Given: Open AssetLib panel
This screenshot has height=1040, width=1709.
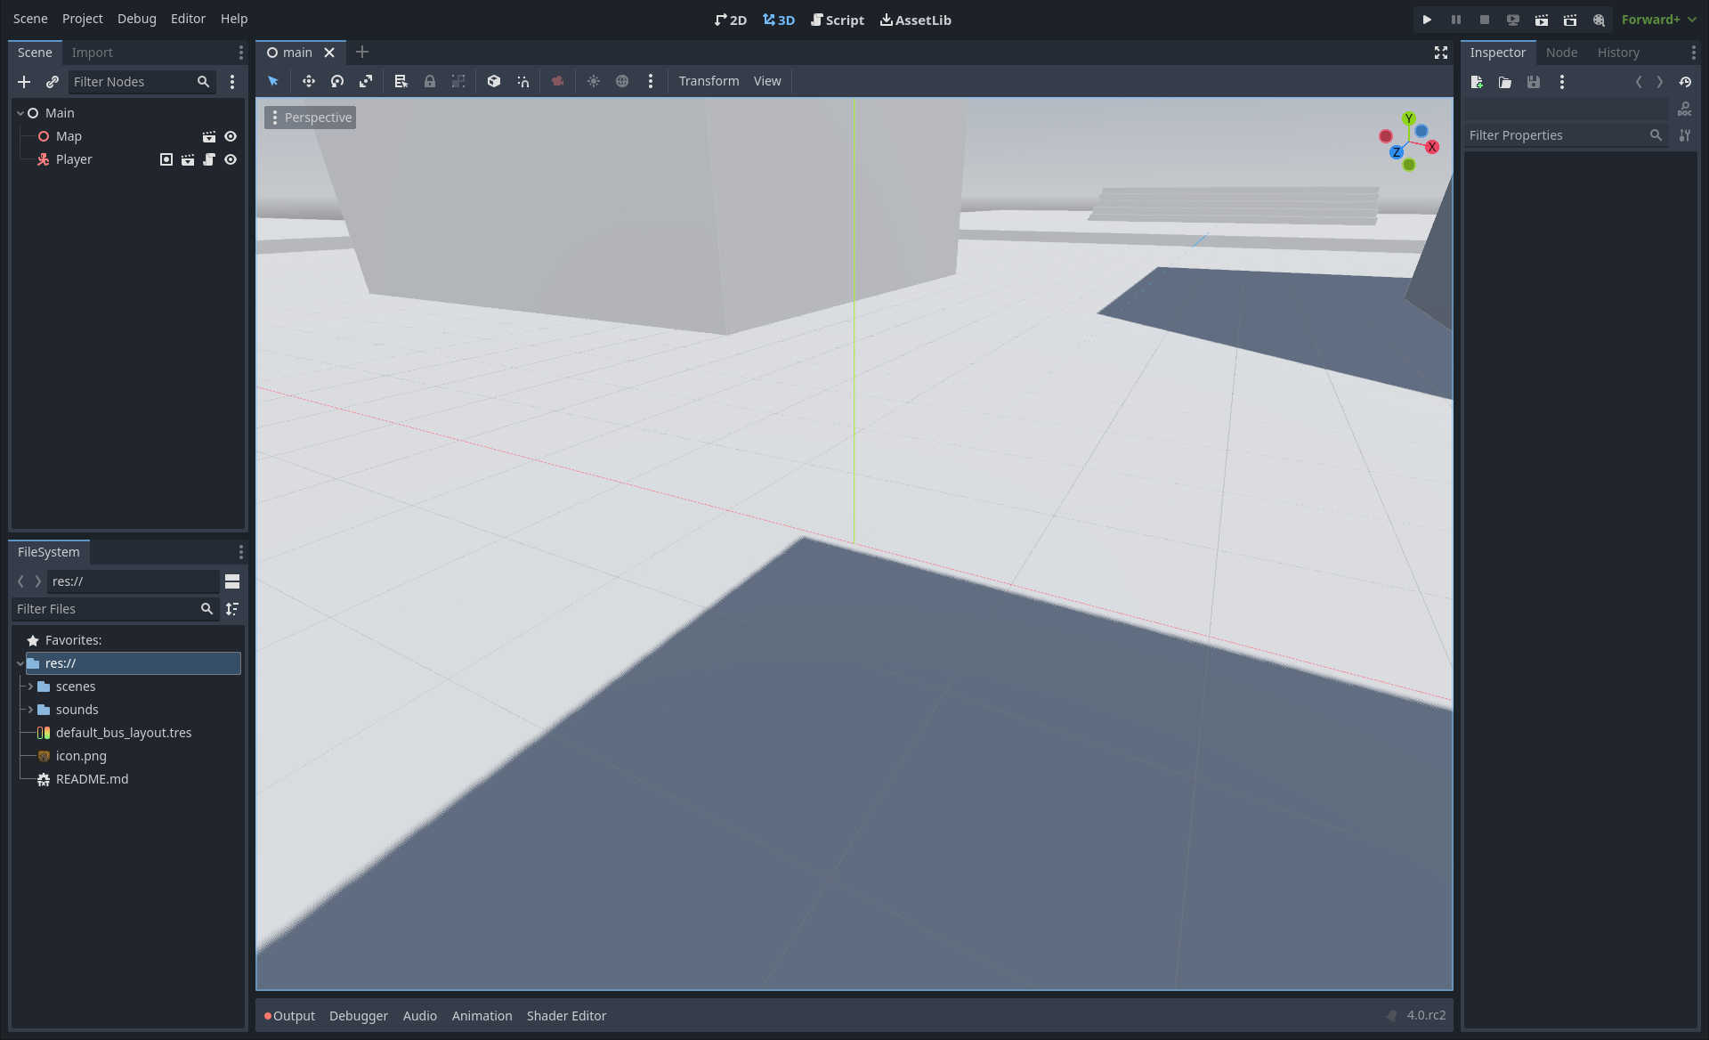Looking at the screenshot, I should [916, 20].
